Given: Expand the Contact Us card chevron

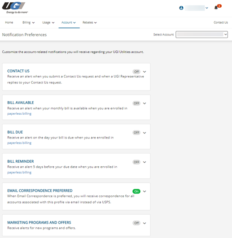Looking at the screenshot, I should click(x=144, y=72).
